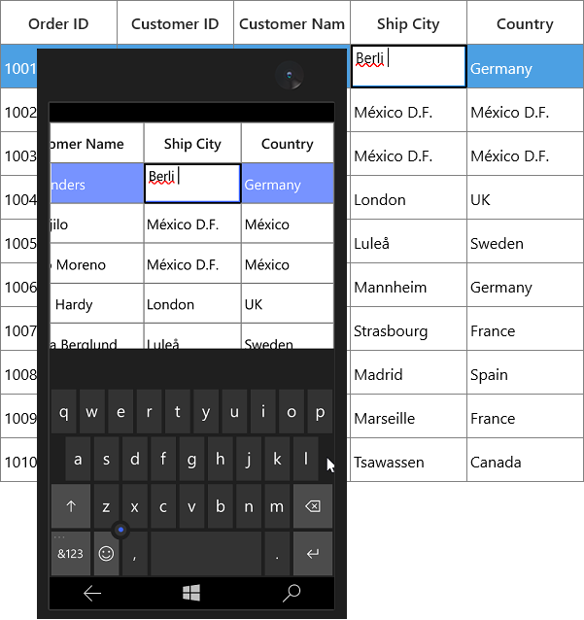Tap the space bar key

pos(206,554)
